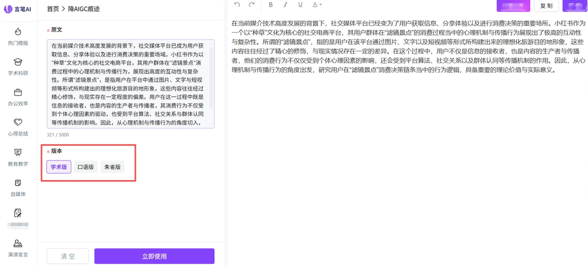Toggle bold formatting
The width and height of the screenshot is (588, 267).
(x=271, y=4)
